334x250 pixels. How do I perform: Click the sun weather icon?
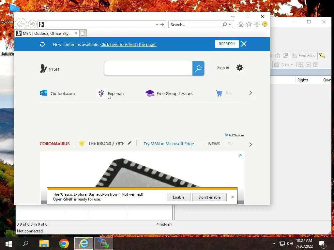point(82,143)
